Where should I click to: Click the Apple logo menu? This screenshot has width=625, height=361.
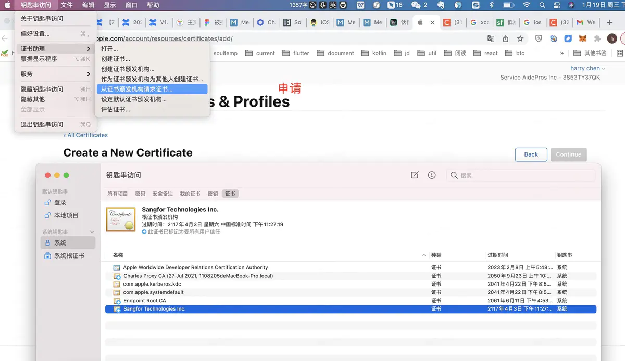pos(7,5)
